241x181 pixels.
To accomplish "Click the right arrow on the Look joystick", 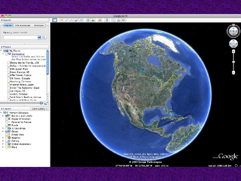I will coord(237,31).
